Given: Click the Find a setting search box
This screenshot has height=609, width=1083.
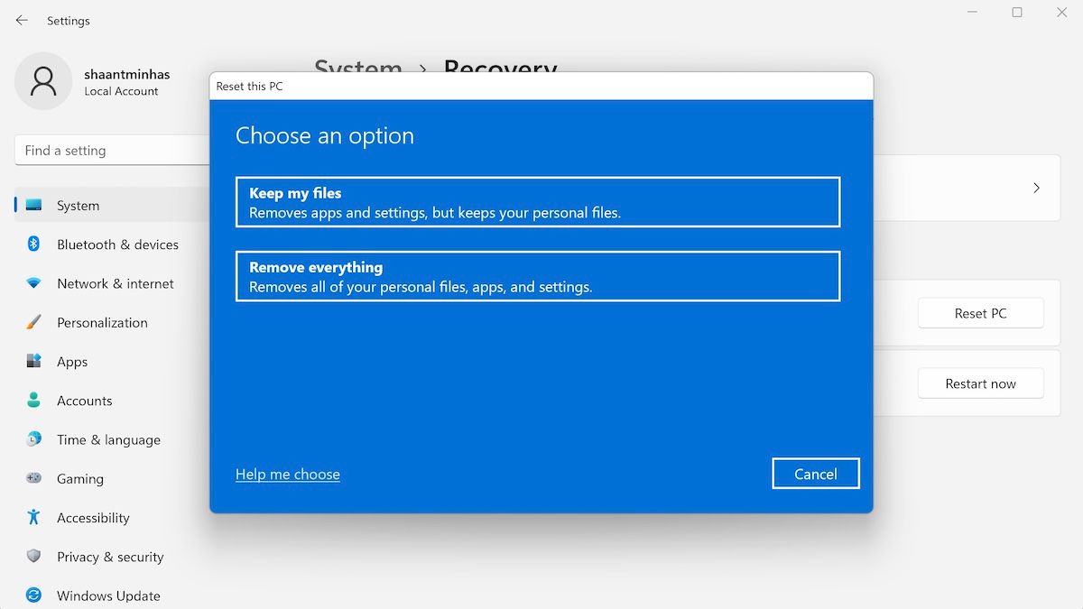Looking at the screenshot, I should coord(108,150).
